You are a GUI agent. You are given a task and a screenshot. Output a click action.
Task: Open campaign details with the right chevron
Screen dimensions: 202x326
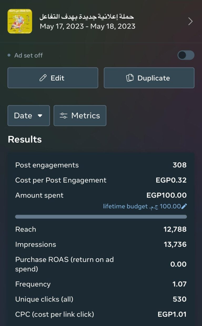190,21
